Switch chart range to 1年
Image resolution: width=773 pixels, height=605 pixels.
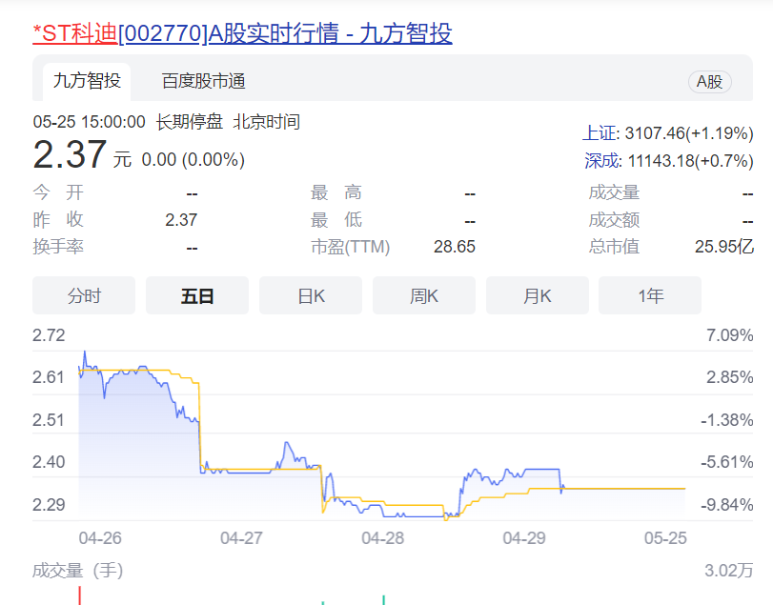[x=650, y=296]
